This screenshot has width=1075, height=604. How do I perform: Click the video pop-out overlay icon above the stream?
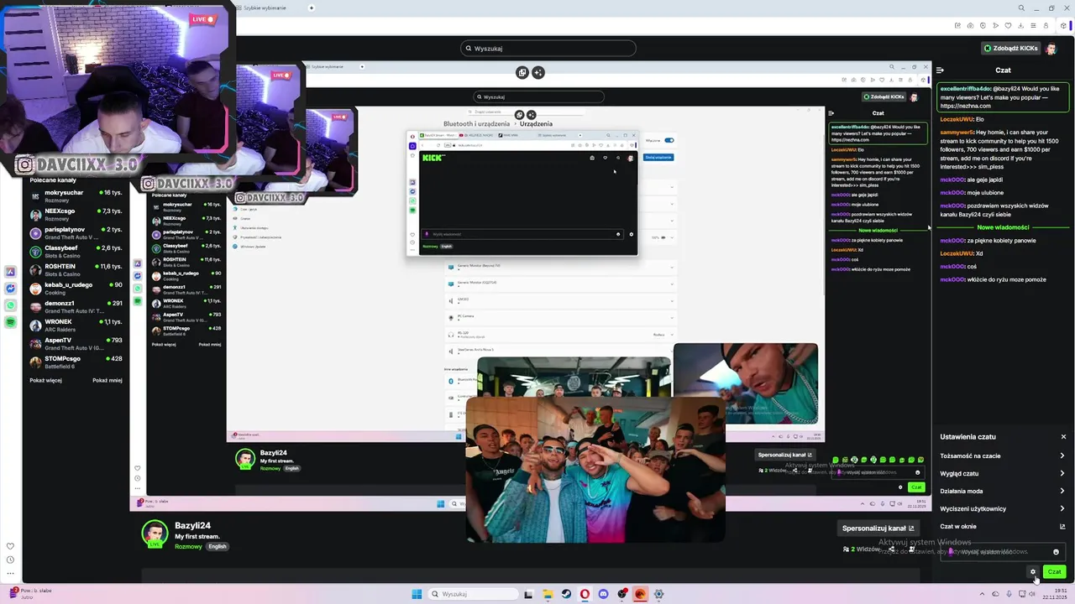click(x=522, y=73)
